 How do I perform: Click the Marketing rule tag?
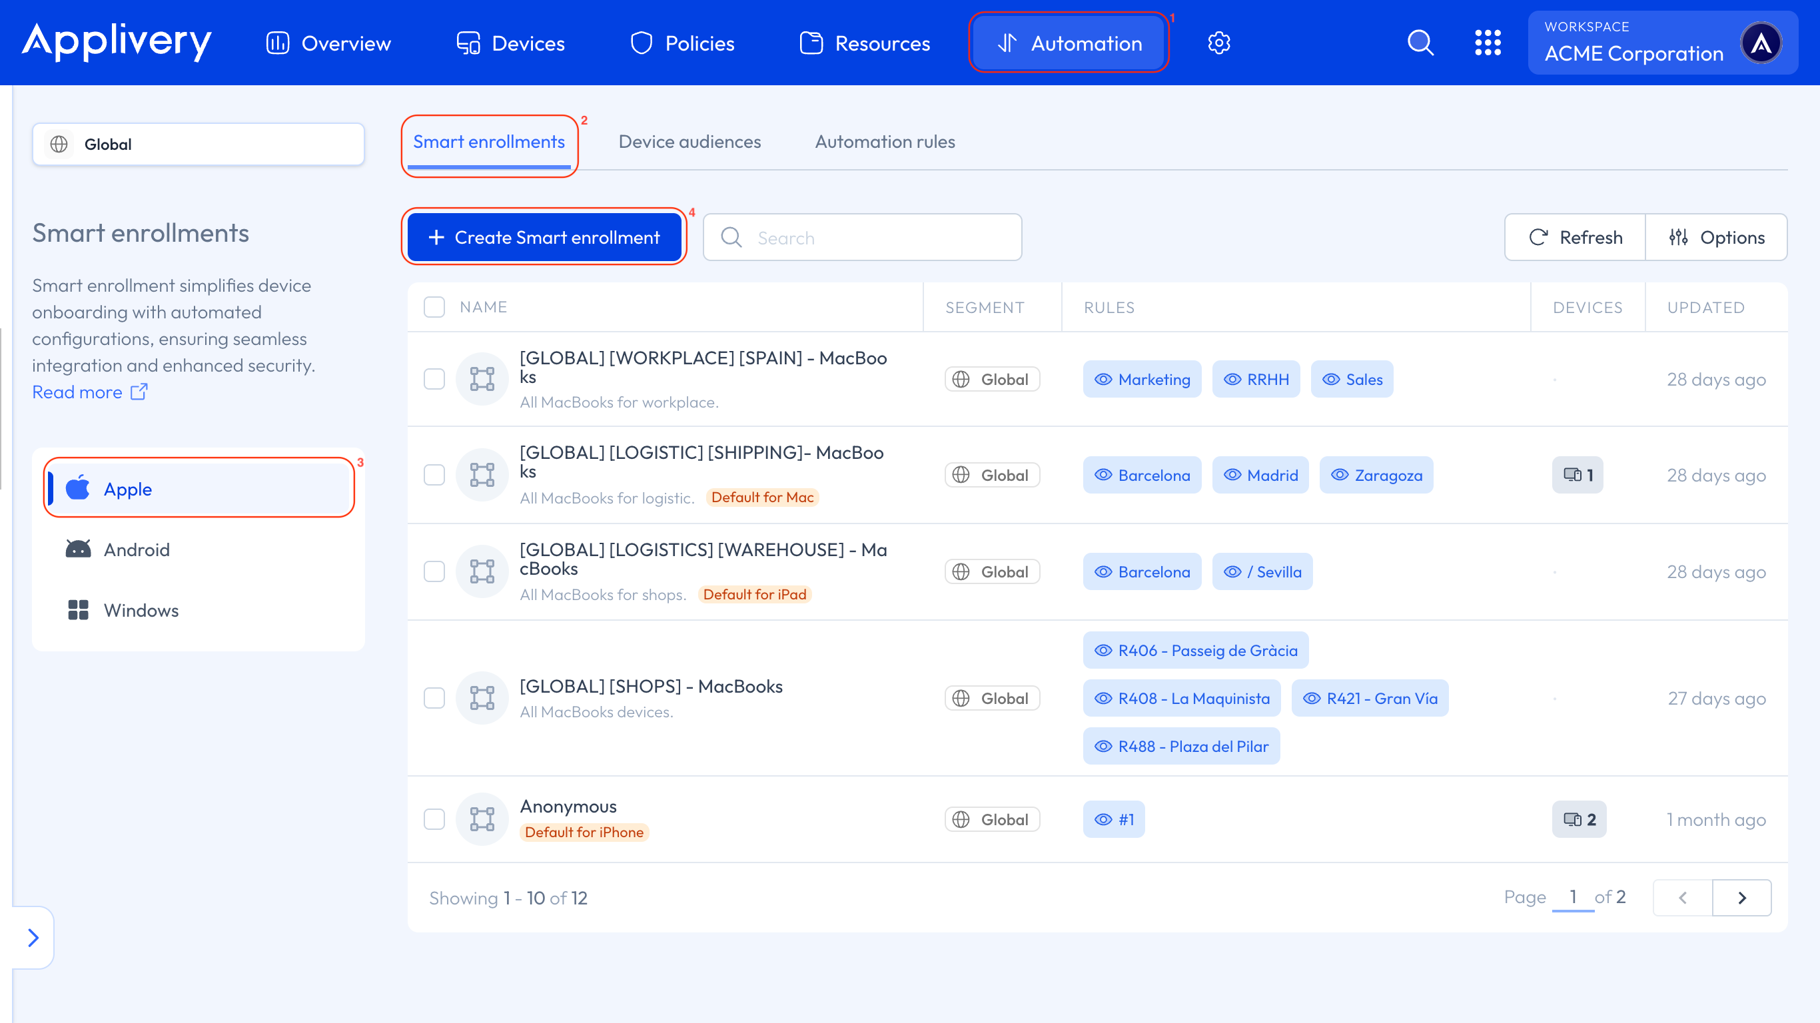1142,380
